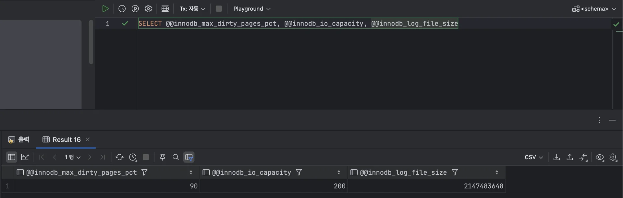Screen dimensions: 623x198
Task: Open the CSV export format dropdown
Action: point(534,157)
